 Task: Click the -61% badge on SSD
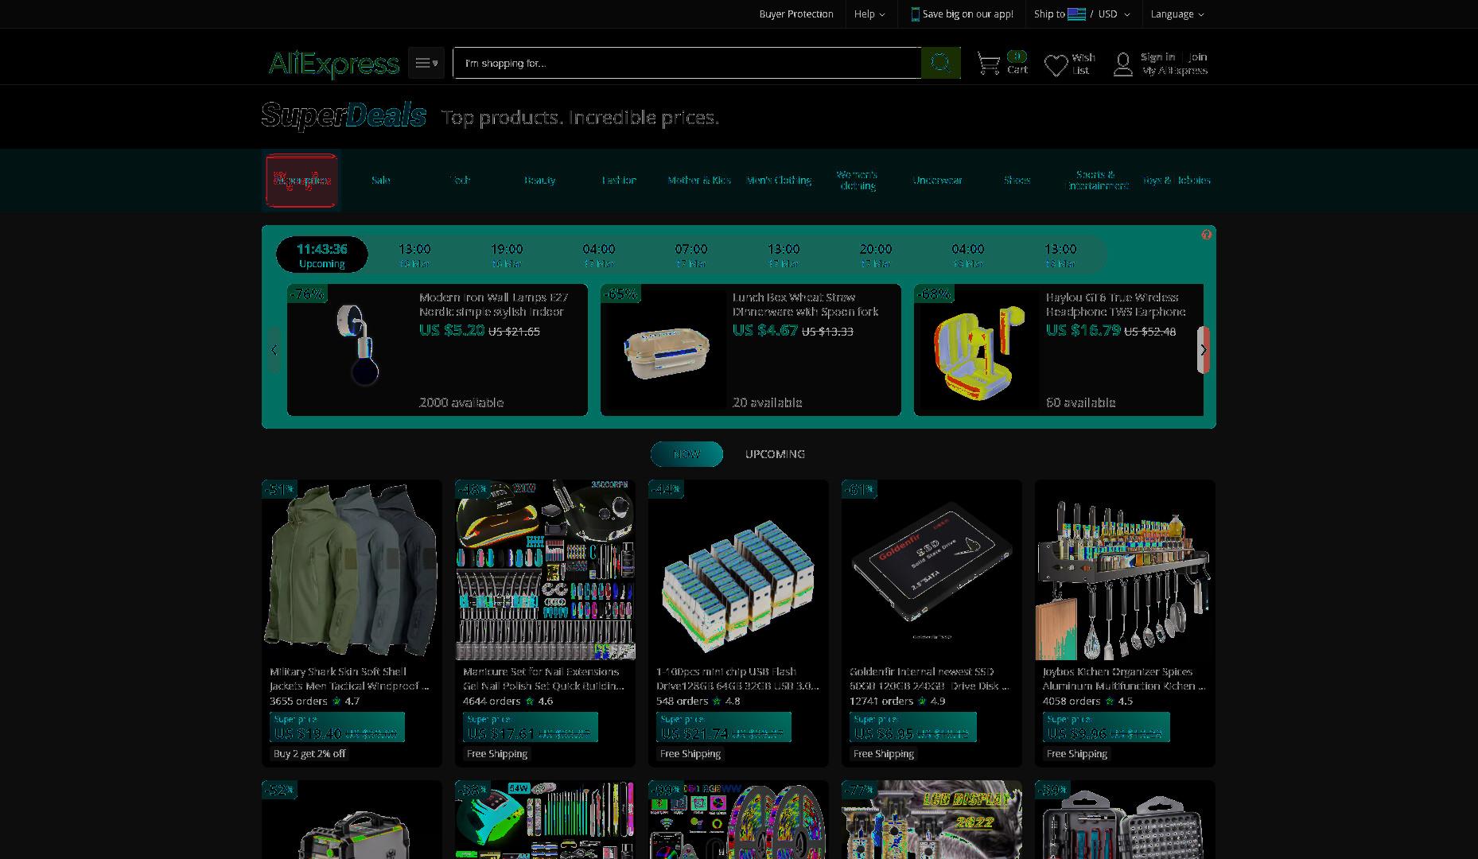pyautogui.click(x=859, y=489)
